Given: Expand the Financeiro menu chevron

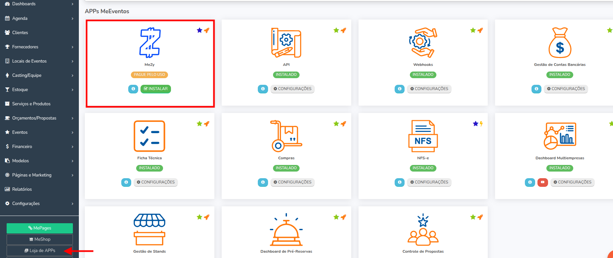Looking at the screenshot, I should [73, 147].
